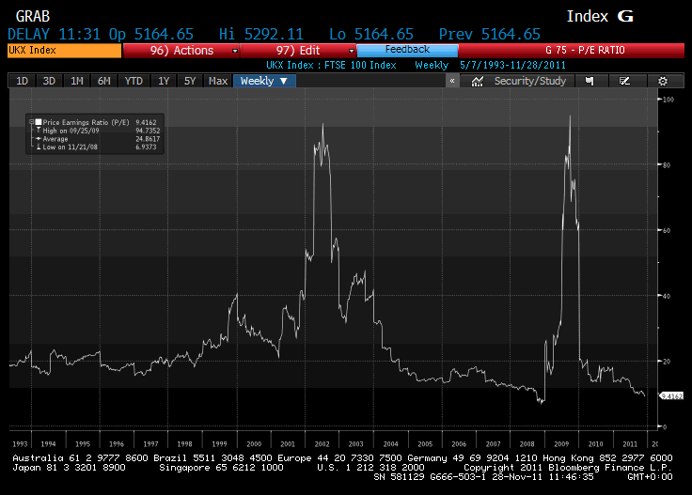Click the double-arrow collapse toolbar icon

coord(452,82)
